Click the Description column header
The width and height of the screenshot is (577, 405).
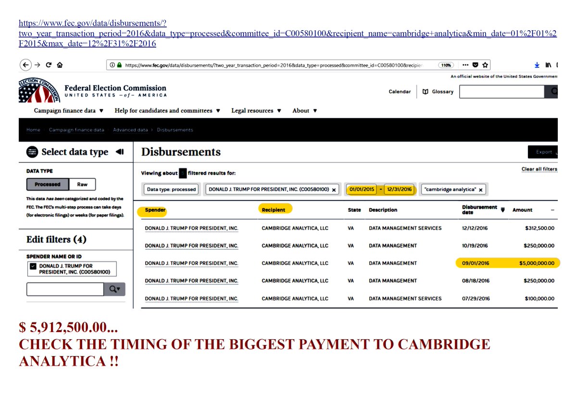pos(383,210)
